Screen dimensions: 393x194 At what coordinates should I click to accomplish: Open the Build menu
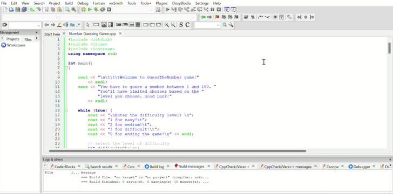pos(69,3)
